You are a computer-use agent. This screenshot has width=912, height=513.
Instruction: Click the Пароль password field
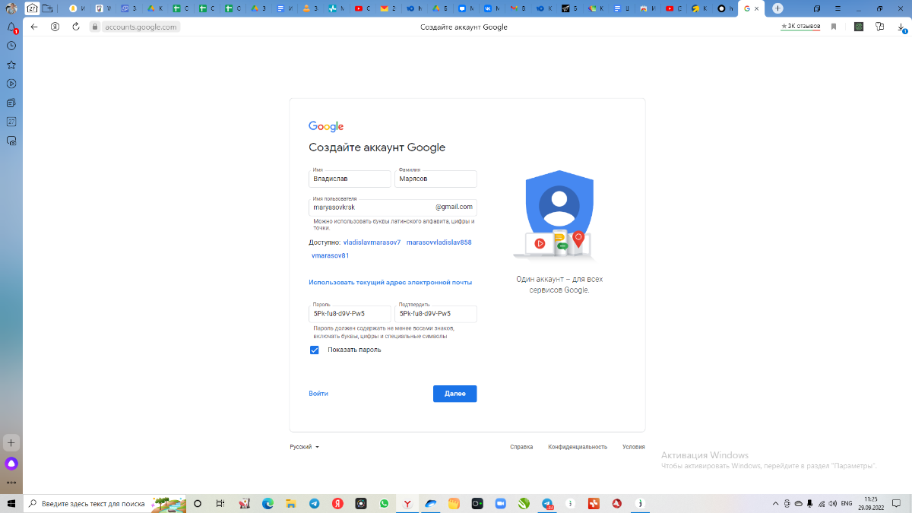(350, 313)
